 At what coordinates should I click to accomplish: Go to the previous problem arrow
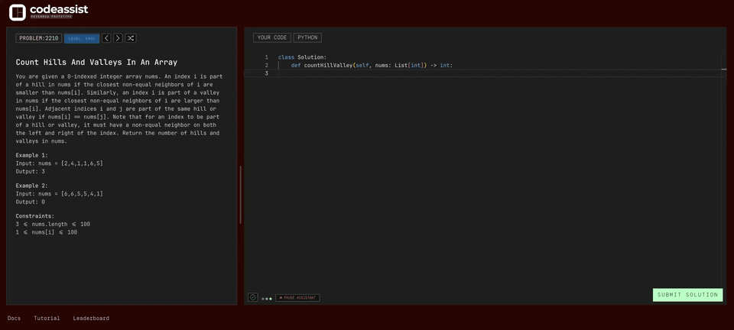(106, 38)
